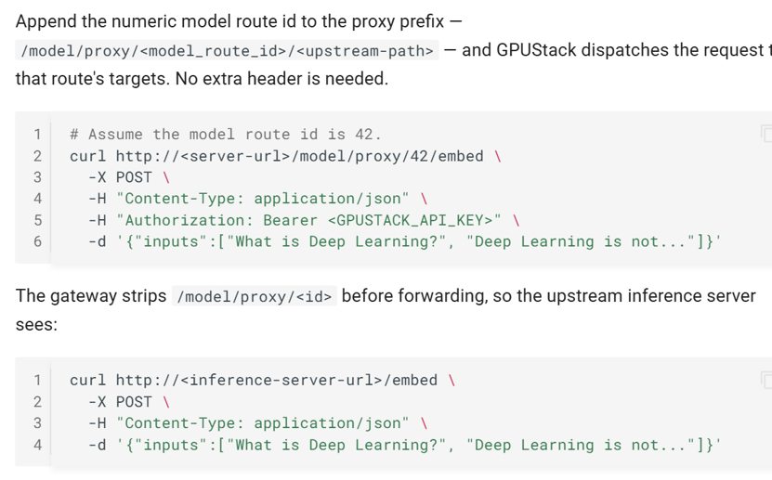Viewport: 772px width, 480px height.
Task: Click the -d inputs payload in the second code block
Action: click(x=404, y=445)
